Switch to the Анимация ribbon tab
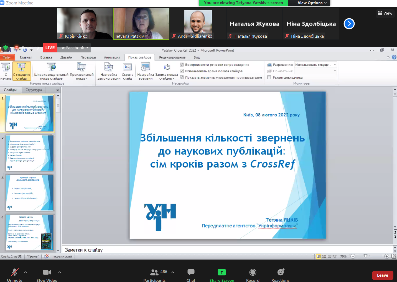Image resolution: width=397 pixels, height=282 pixels. pos(112,57)
